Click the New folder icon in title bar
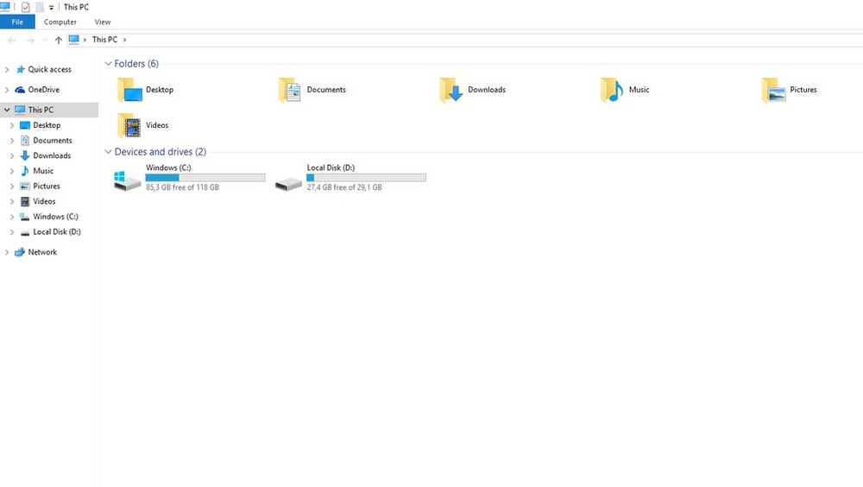The height and width of the screenshot is (487, 863). (x=40, y=7)
